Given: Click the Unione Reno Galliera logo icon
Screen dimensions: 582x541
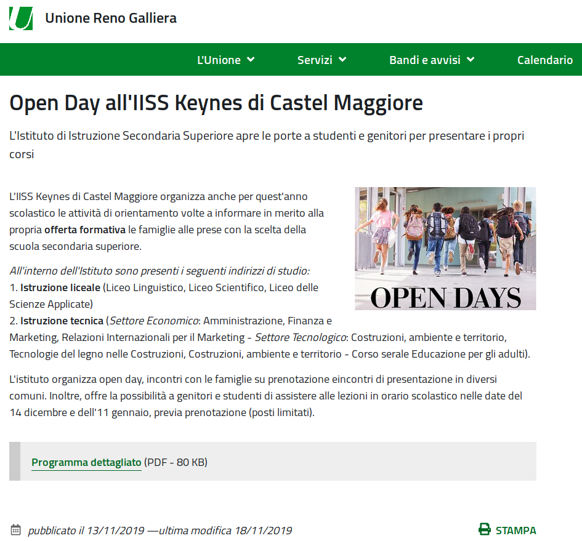Looking at the screenshot, I should (x=21, y=18).
